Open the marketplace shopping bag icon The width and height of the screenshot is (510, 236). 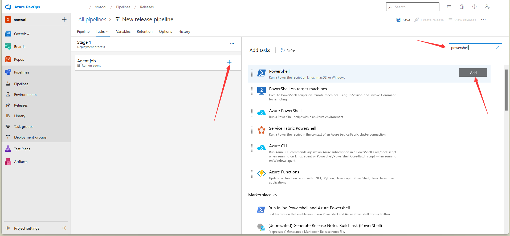[462, 7]
